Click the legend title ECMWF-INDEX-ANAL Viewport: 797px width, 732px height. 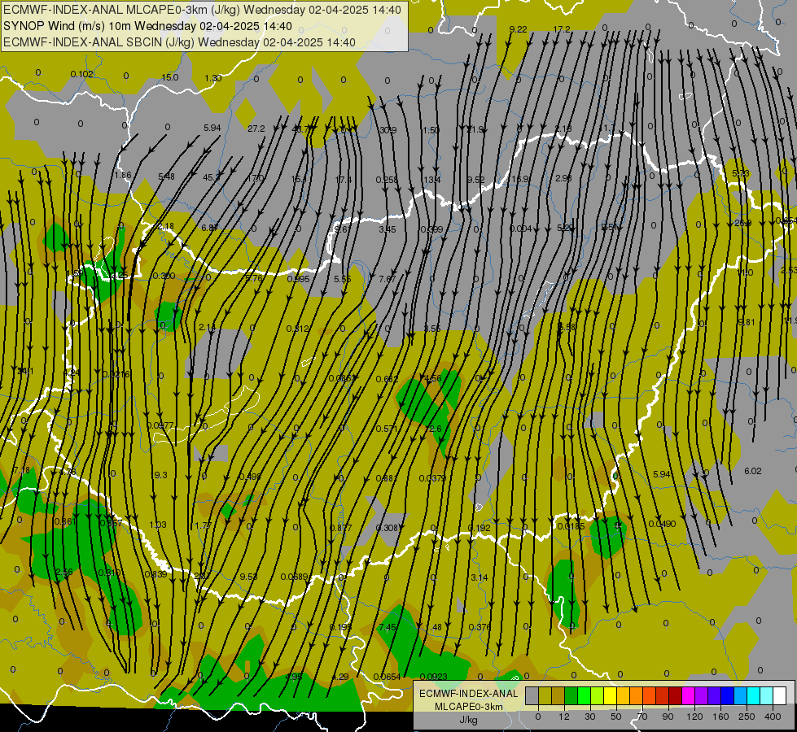pos(468,694)
